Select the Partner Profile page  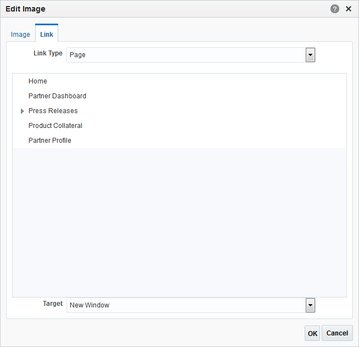(x=50, y=141)
